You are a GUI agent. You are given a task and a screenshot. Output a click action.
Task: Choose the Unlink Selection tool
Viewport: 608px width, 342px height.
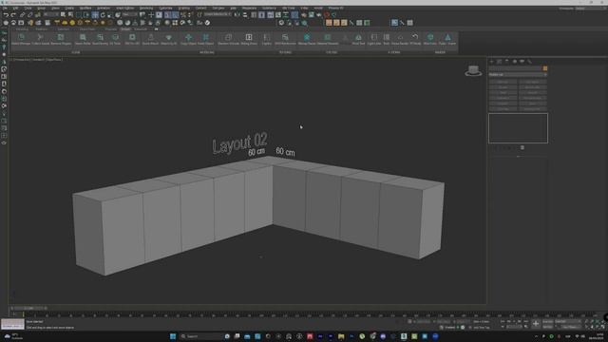[29, 15]
